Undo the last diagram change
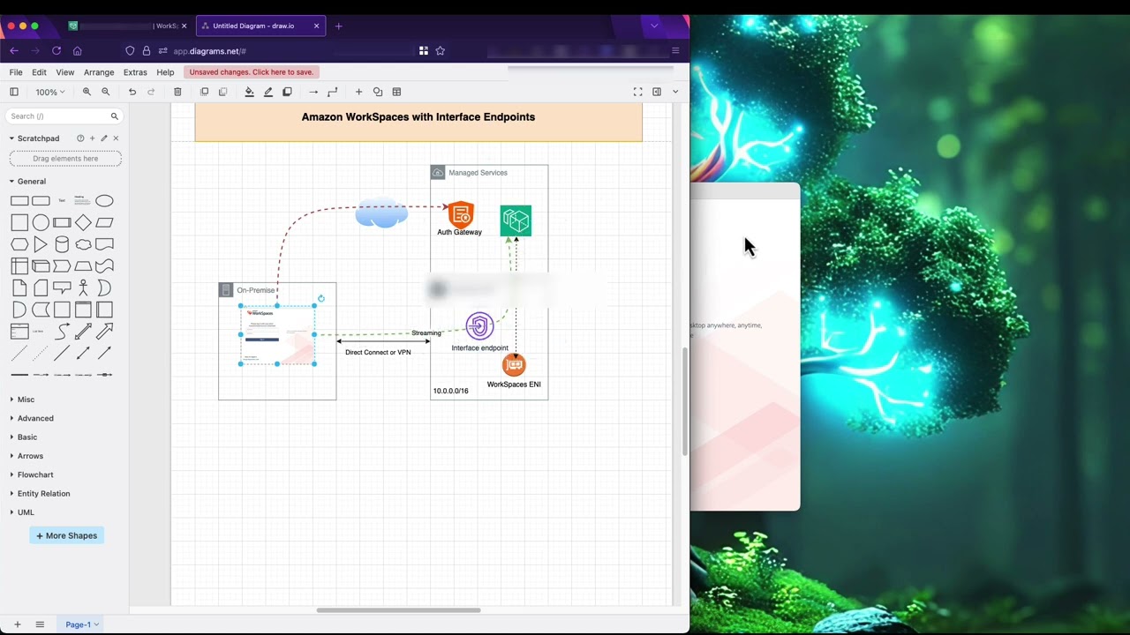Viewport: 1130px width, 635px height. click(x=132, y=92)
